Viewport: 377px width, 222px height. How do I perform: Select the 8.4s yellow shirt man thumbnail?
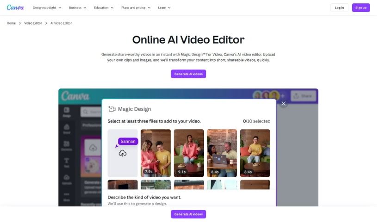(x=255, y=153)
